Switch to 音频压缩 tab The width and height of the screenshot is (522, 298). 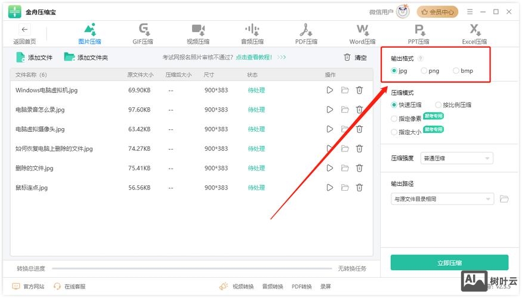click(x=252, y=34)
